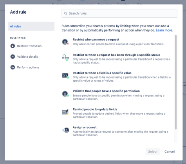The image size is (186, 164).
Task: Click description 'Prompt people to update desired fields'
Action: [119, 115]
